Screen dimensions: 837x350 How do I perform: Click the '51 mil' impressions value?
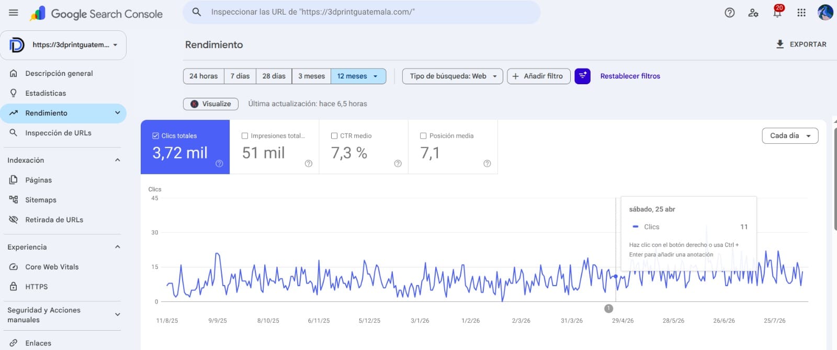(x=263, y=153)
